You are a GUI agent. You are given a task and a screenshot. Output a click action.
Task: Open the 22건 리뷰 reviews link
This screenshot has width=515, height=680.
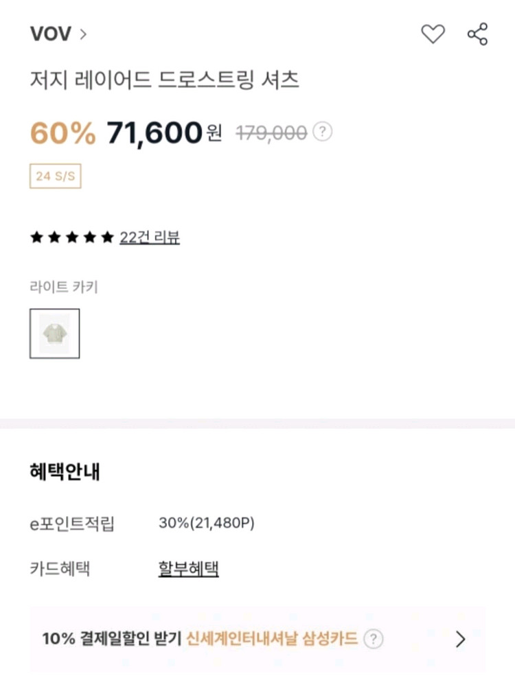[x=150, y=238]
